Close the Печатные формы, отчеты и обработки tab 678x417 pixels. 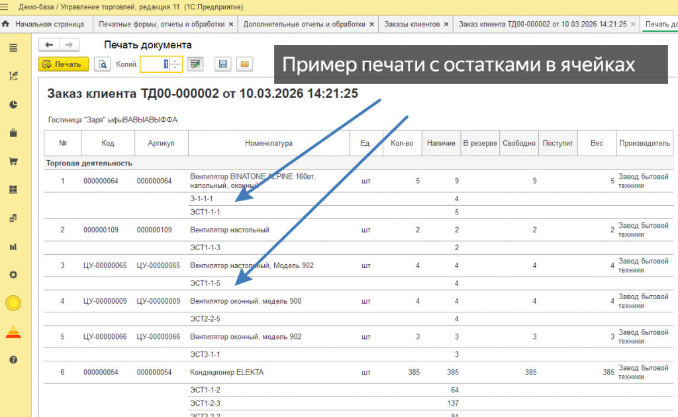pos(231,24)
